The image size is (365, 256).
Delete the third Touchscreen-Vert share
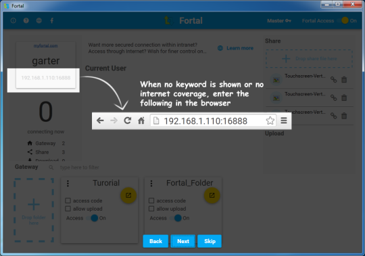coord(344,116)
